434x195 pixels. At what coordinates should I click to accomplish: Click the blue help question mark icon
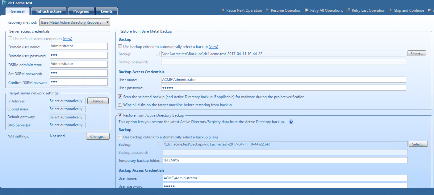click(291, 122)
